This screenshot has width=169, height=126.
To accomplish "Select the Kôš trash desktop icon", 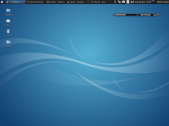I will [8, 33].
